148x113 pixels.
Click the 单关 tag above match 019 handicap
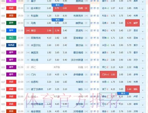click(x=123, y=93)
